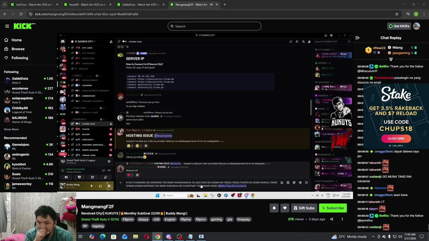Open recommended channel kyootbot
429x241 pixels.
pyautogui.click(x=28, y=166)
